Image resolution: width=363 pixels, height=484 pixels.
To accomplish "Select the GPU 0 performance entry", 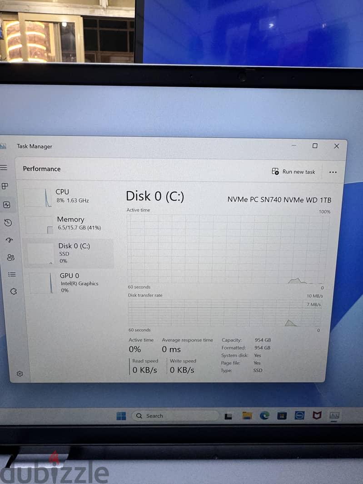I will pyautogui.click(x=70, y=283).
